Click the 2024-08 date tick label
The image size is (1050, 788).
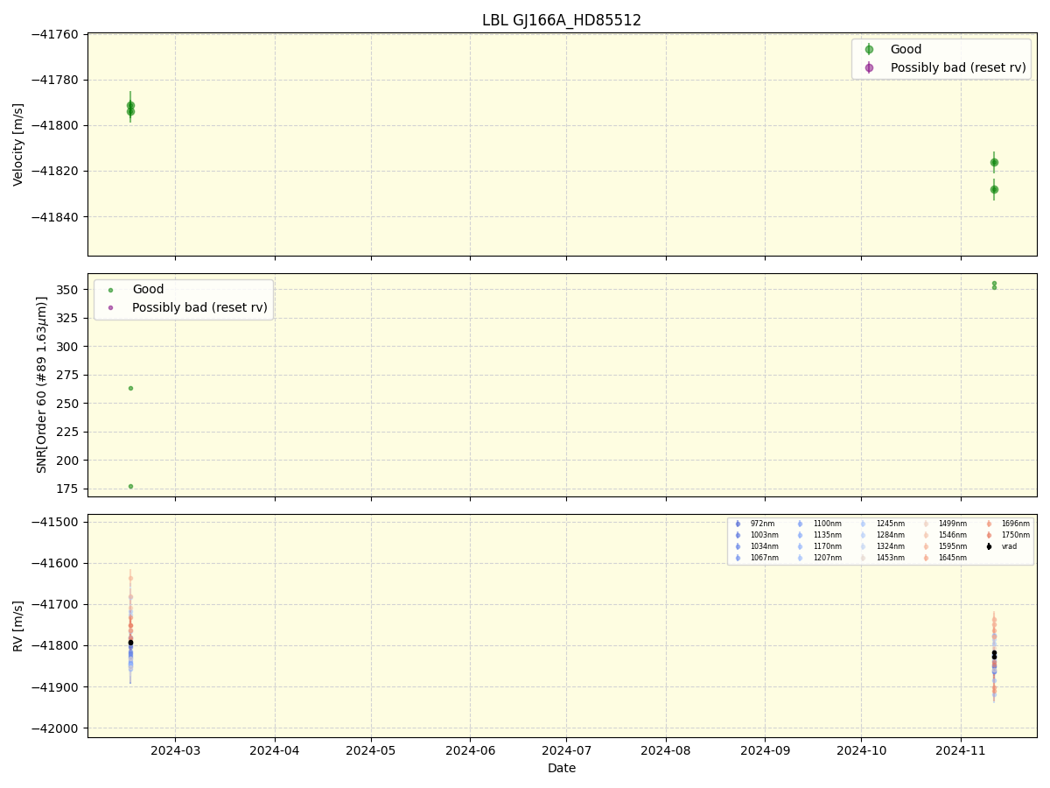click(x=666, y=751)
